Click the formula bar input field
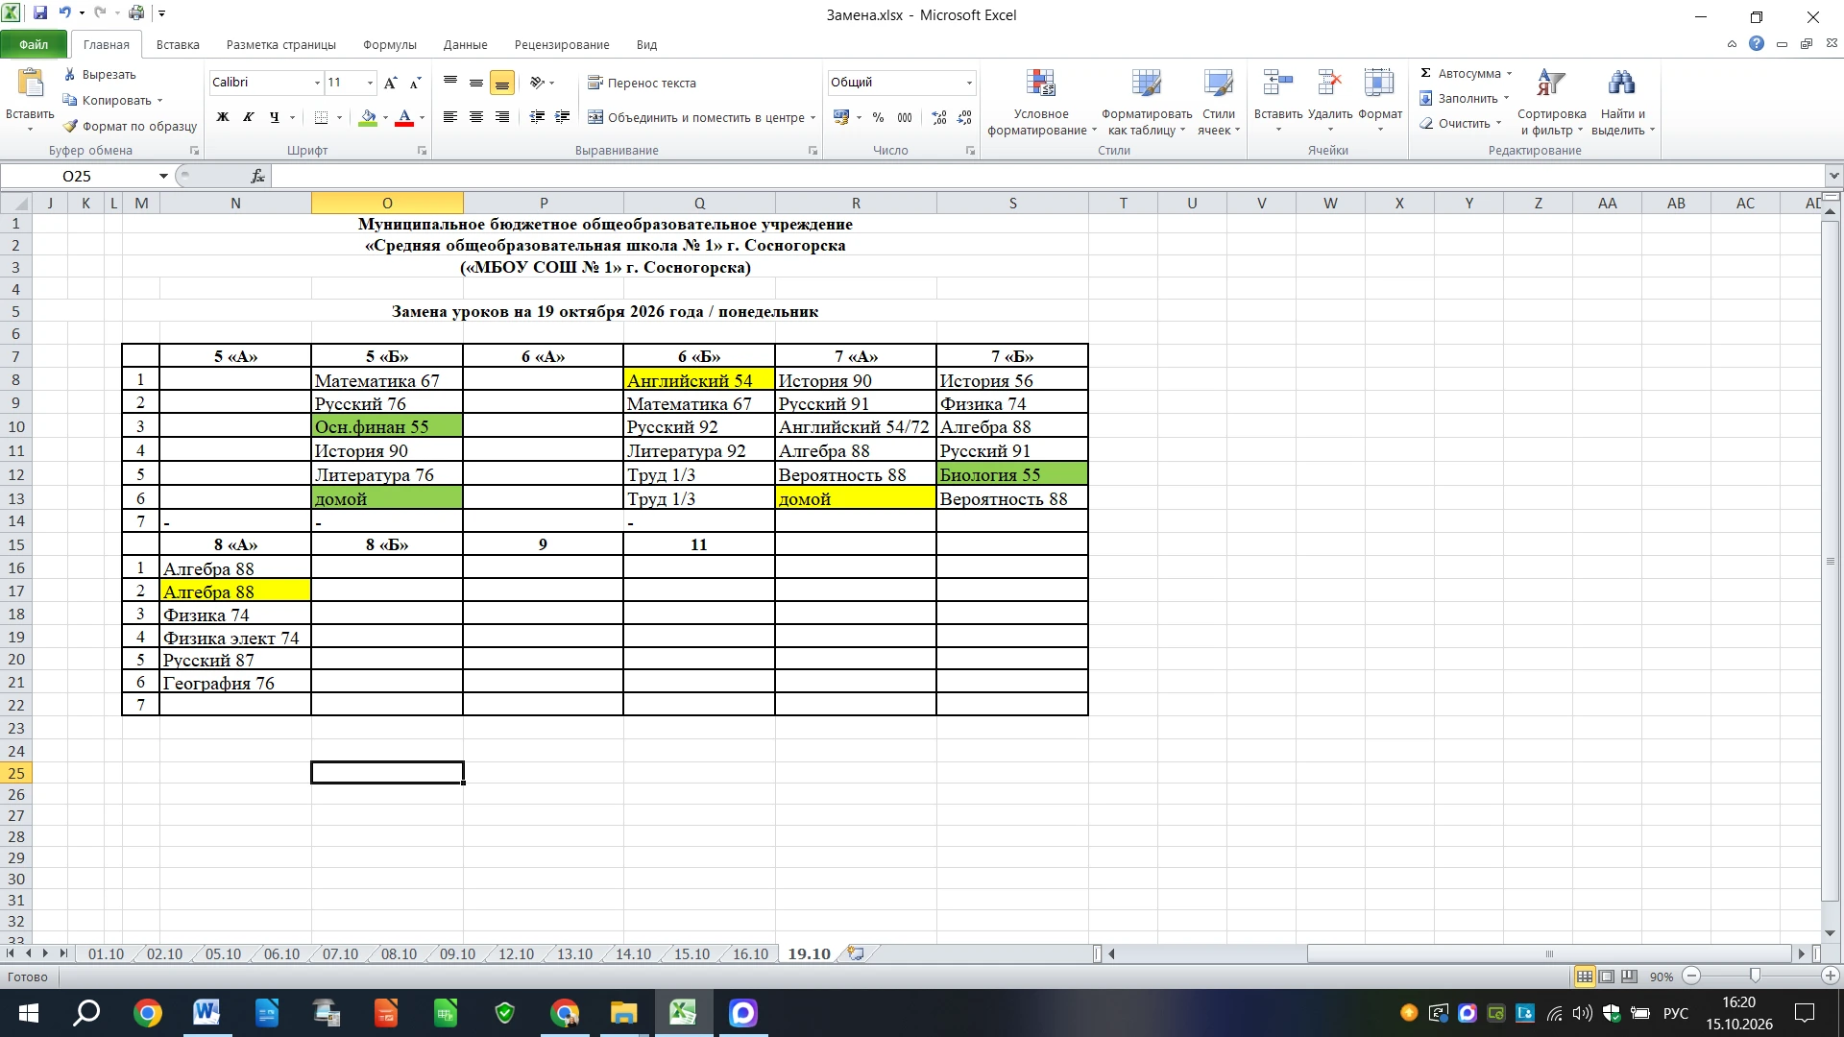 click(x=1047, y=176)
